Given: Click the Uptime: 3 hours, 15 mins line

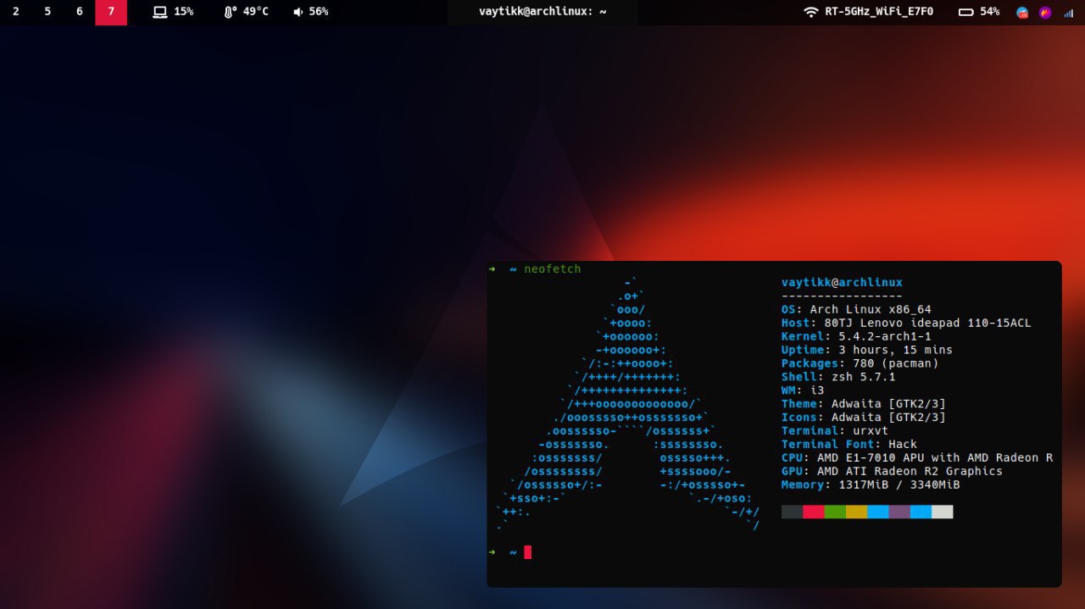Looking at the screenshot, I should click(x=867, y=350).
